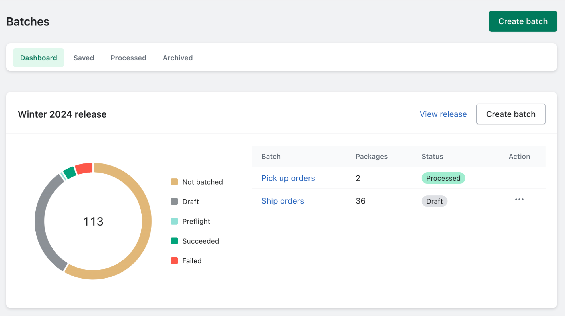
Task: Click the red Failed legend swatch
Action: tap(174, 261)
